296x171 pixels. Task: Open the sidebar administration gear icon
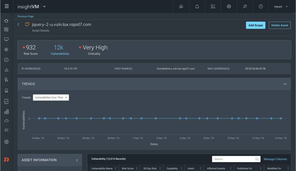(x=6, y=142)
